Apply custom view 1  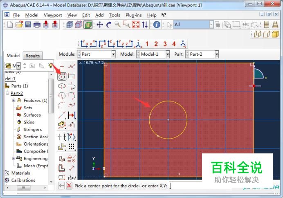click(x=147, y=44)
